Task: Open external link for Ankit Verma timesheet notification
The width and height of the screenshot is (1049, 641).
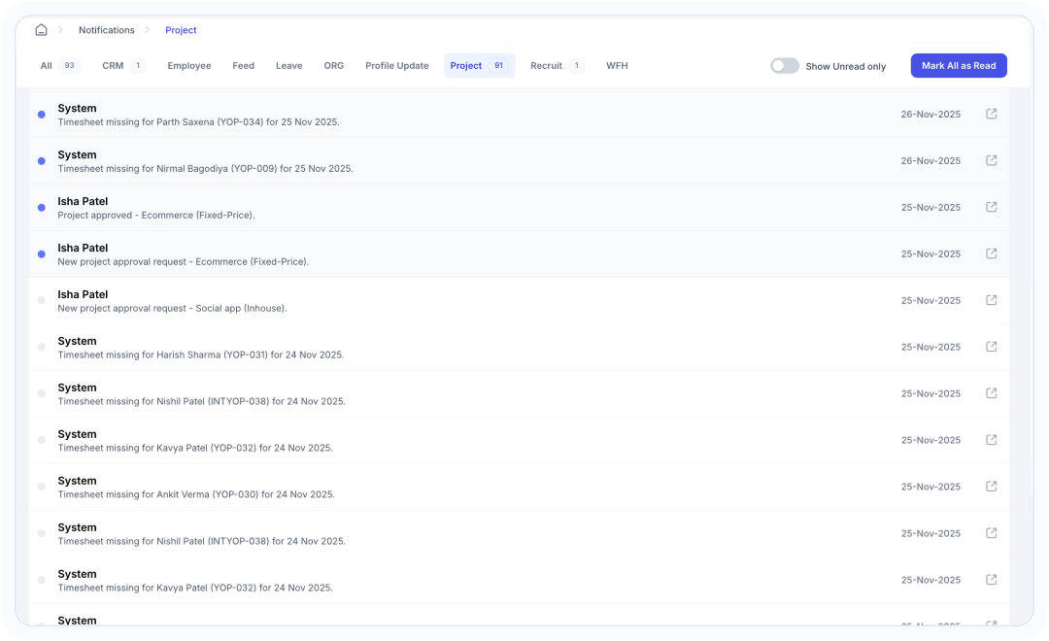Action: point(991,487)
